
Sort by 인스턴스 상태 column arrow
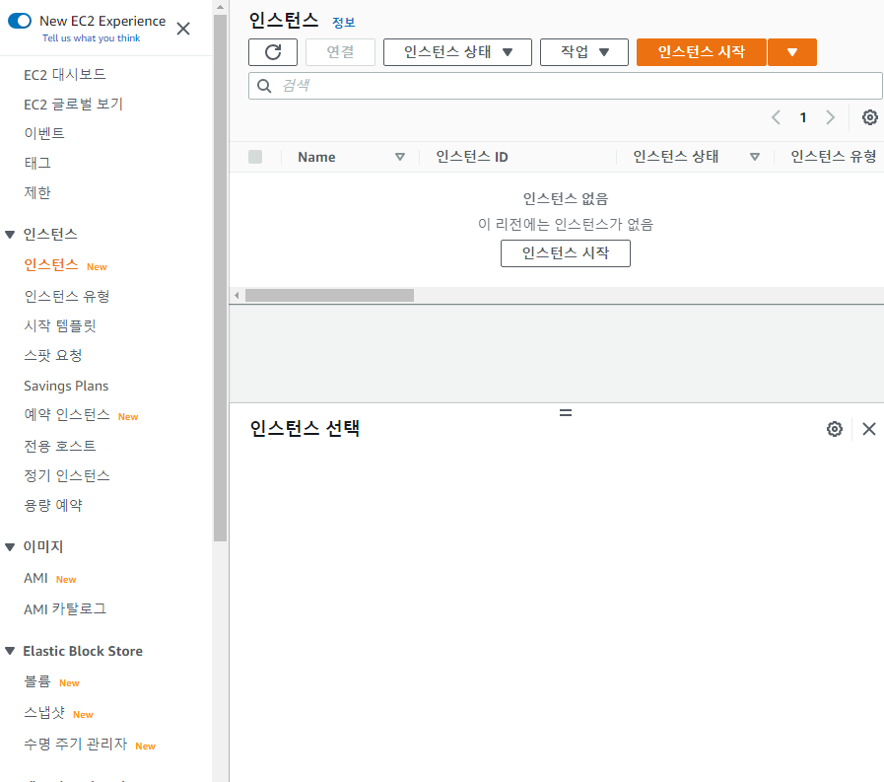[754, 157]
